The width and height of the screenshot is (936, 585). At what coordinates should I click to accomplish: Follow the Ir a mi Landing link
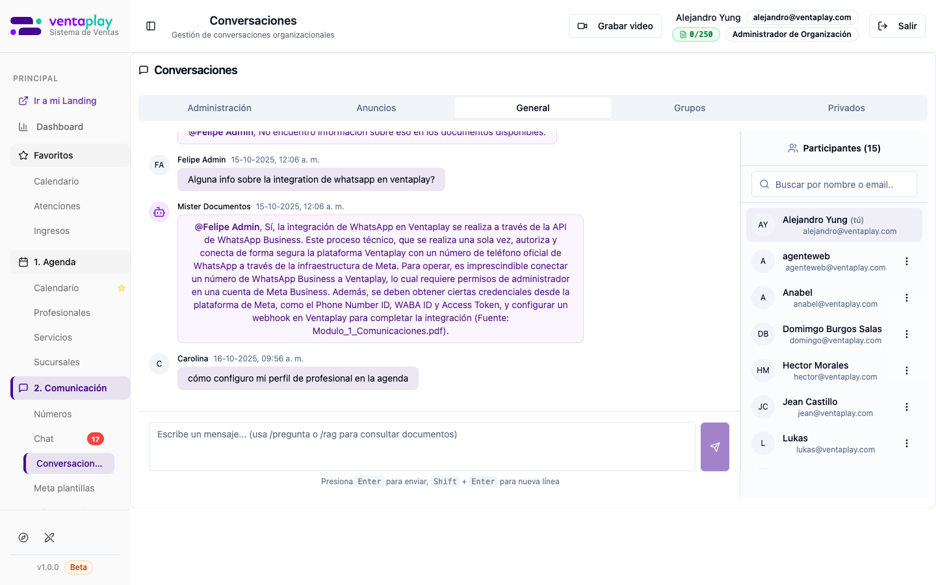(x=64, y=101)
